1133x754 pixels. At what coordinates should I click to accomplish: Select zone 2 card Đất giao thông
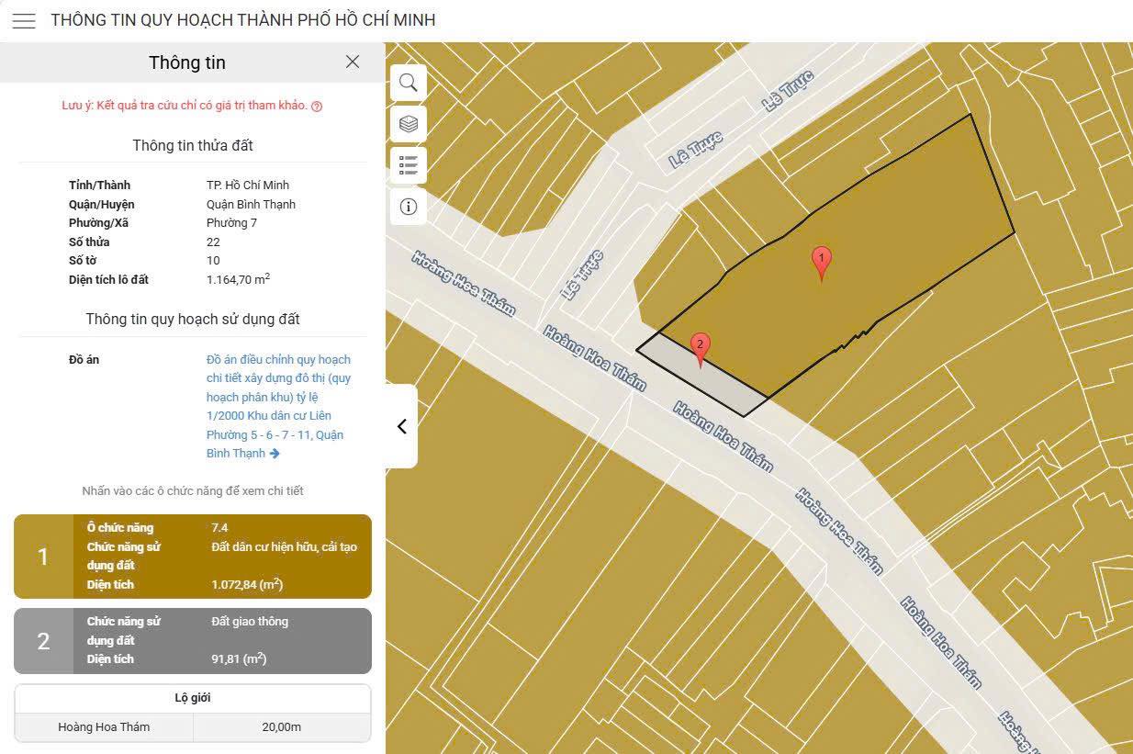click(x=222, y=640)
